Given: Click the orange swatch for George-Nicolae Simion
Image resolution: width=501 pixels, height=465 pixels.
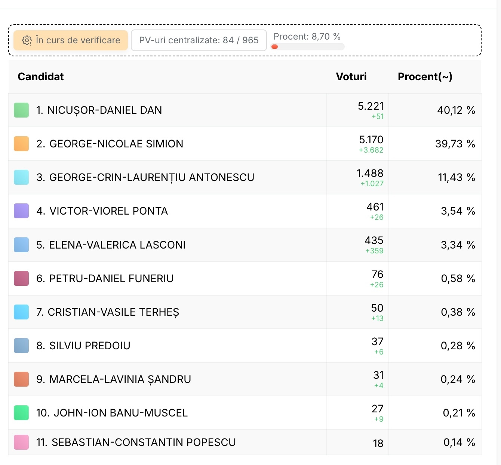Looking at the screenshot, I should [x=21, y=144].
